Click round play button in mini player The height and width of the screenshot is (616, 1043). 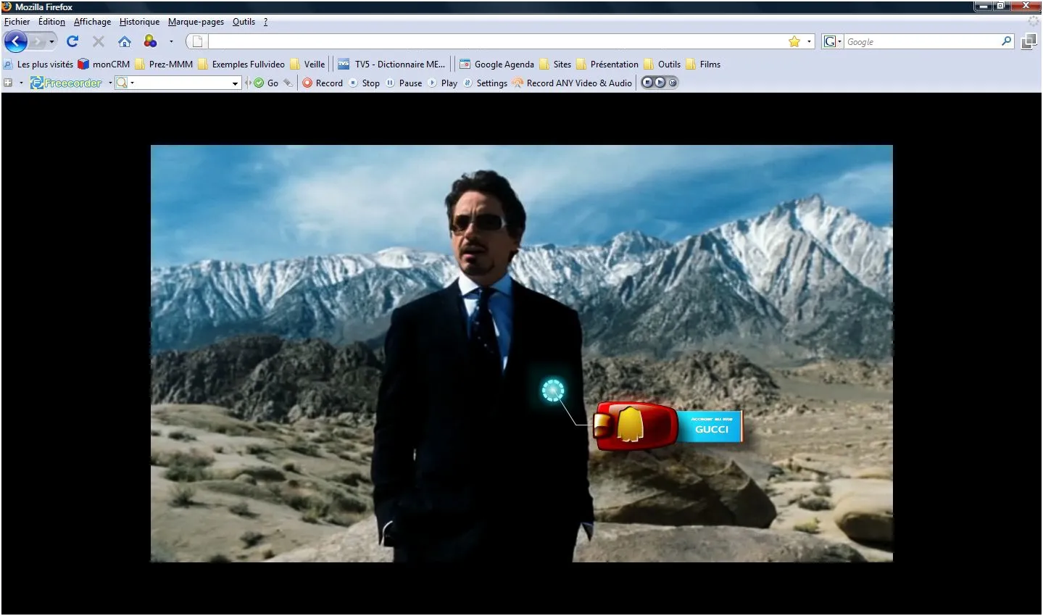pyautogui.click(x=660, y=83)
